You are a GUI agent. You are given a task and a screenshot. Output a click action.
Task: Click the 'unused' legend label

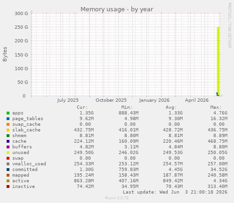21,153
